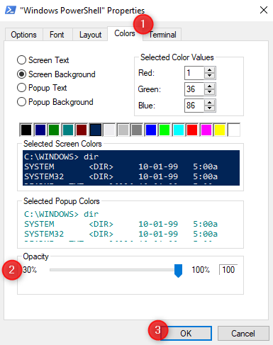Open the Terminal tab

(x=162, y=35)
